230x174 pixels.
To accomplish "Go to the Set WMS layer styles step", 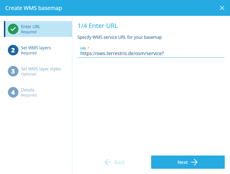I will point(38,71).
